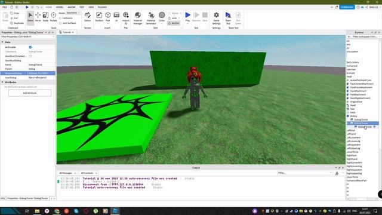Click the Explorer Filter workspace field
This screenshot has height=215, width=382.
[365, 36]
